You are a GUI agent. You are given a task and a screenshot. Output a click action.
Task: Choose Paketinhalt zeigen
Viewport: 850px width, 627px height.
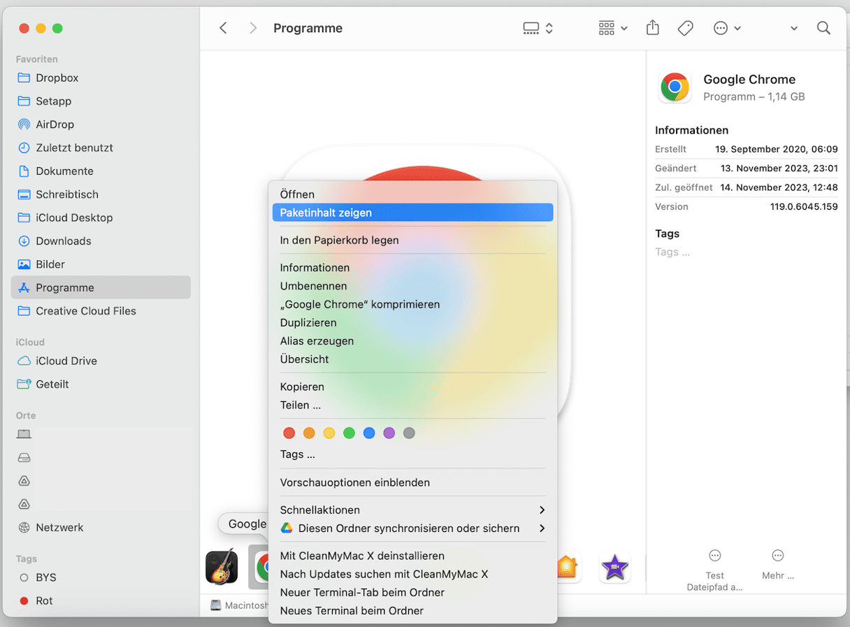412,212
